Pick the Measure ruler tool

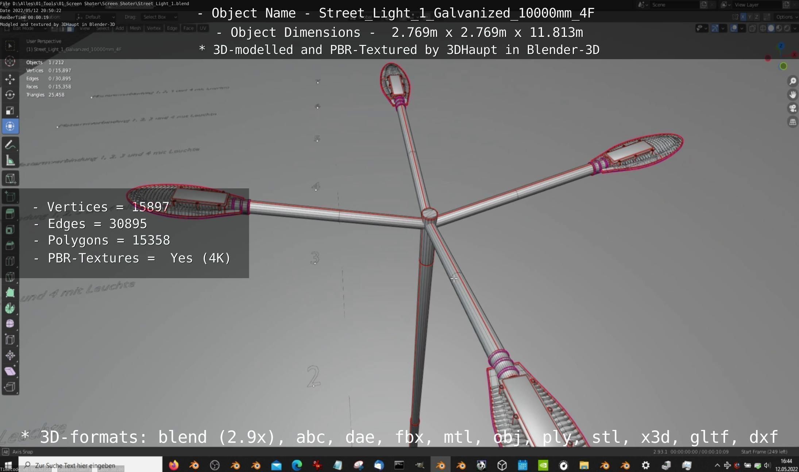coord(10,160)
